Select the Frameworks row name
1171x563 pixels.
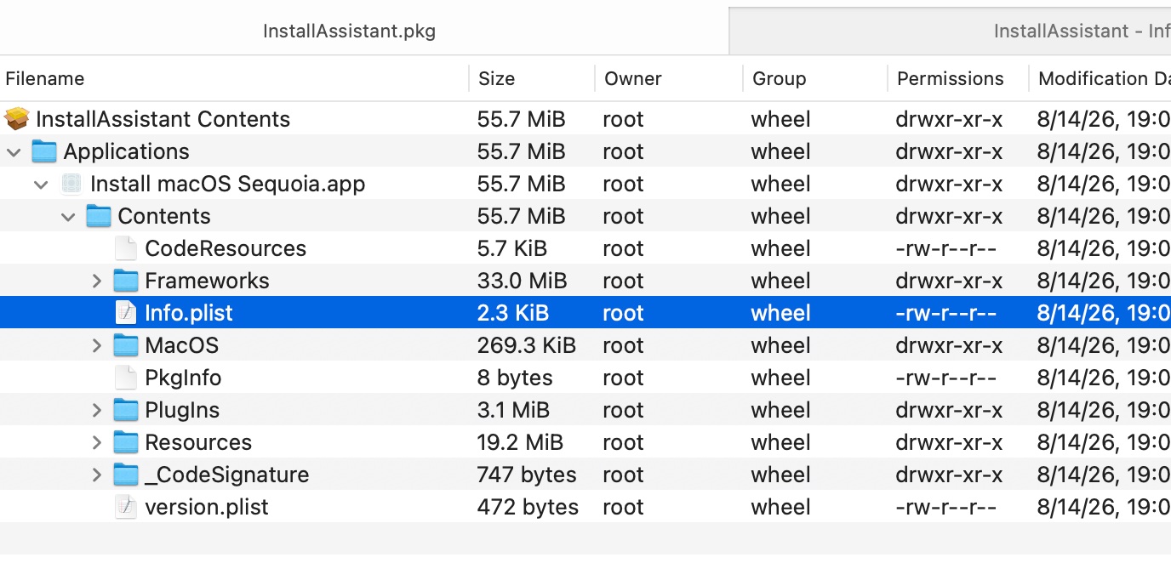point(207,281)
